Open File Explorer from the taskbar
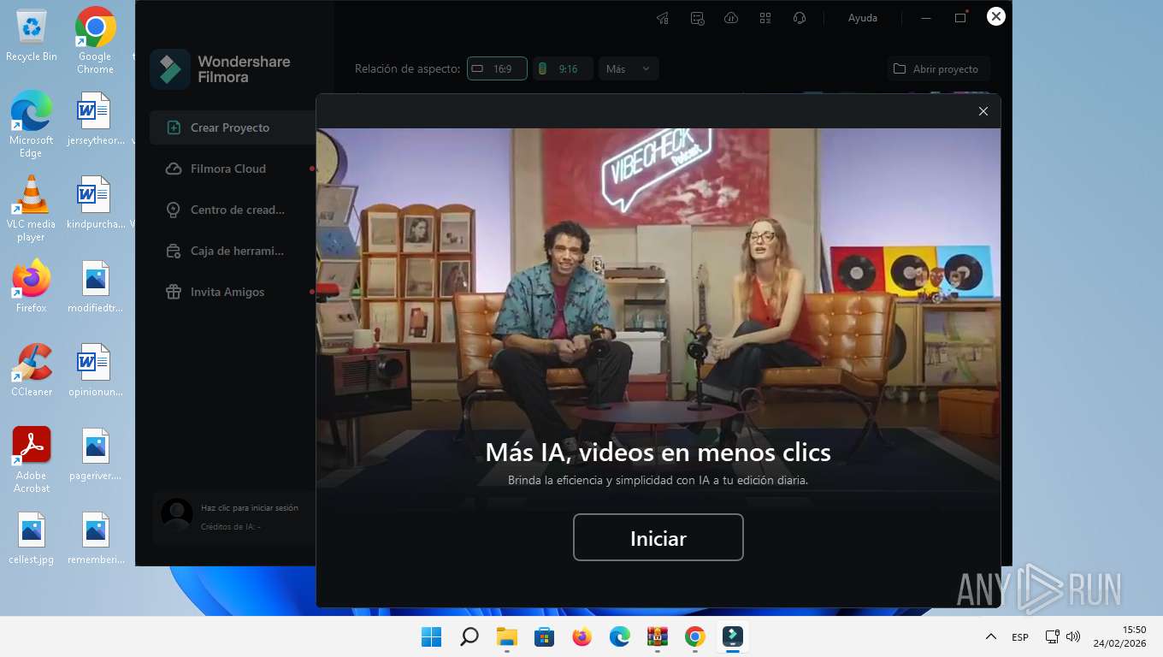1163x657 pixels. 507,636
